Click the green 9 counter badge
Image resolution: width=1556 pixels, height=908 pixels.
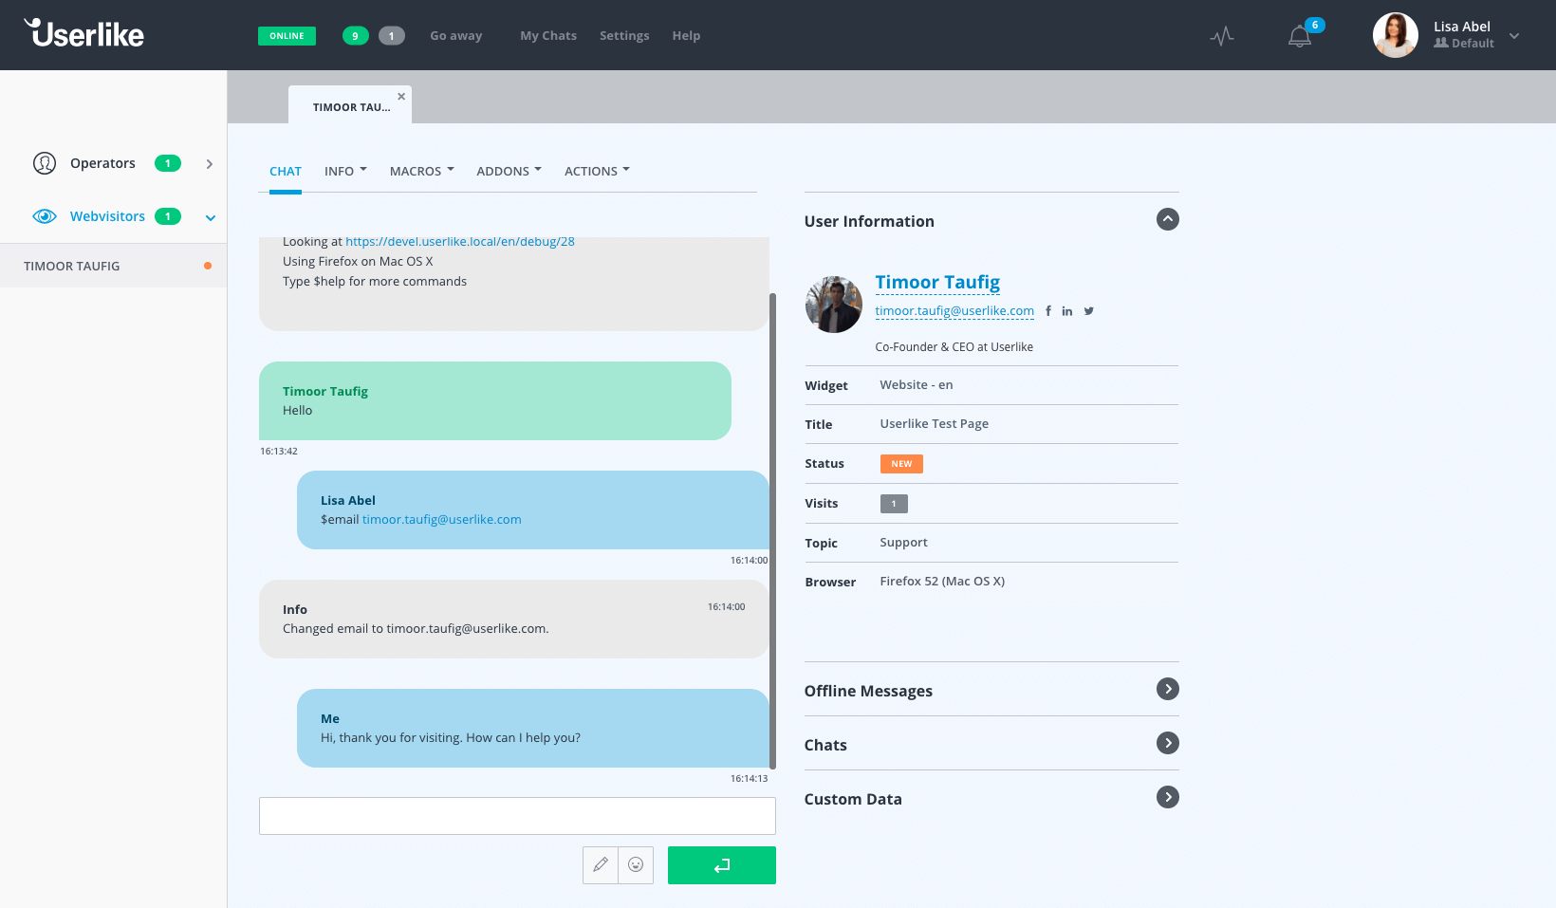coord(355,36)
